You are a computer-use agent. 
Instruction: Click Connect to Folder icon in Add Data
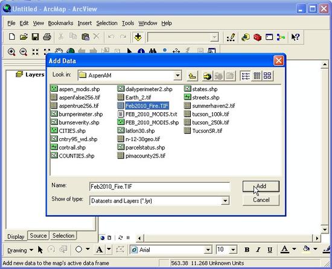click(x=207, y=76)
